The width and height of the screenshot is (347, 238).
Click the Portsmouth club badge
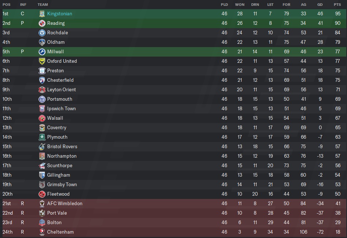42,99
